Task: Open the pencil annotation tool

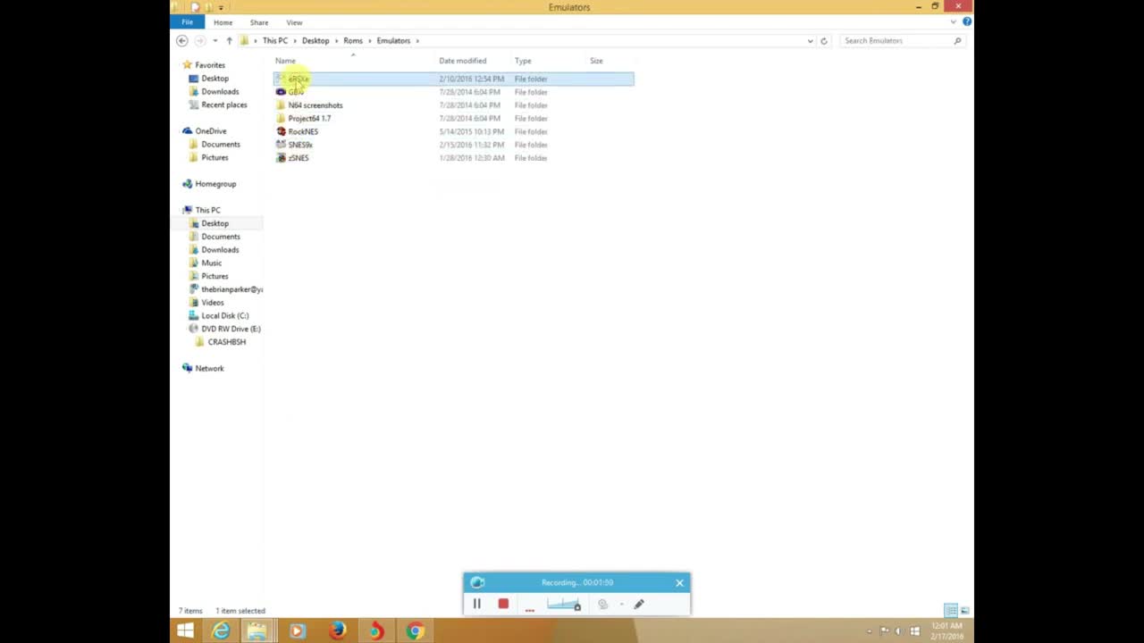Action: click(639, 605)
